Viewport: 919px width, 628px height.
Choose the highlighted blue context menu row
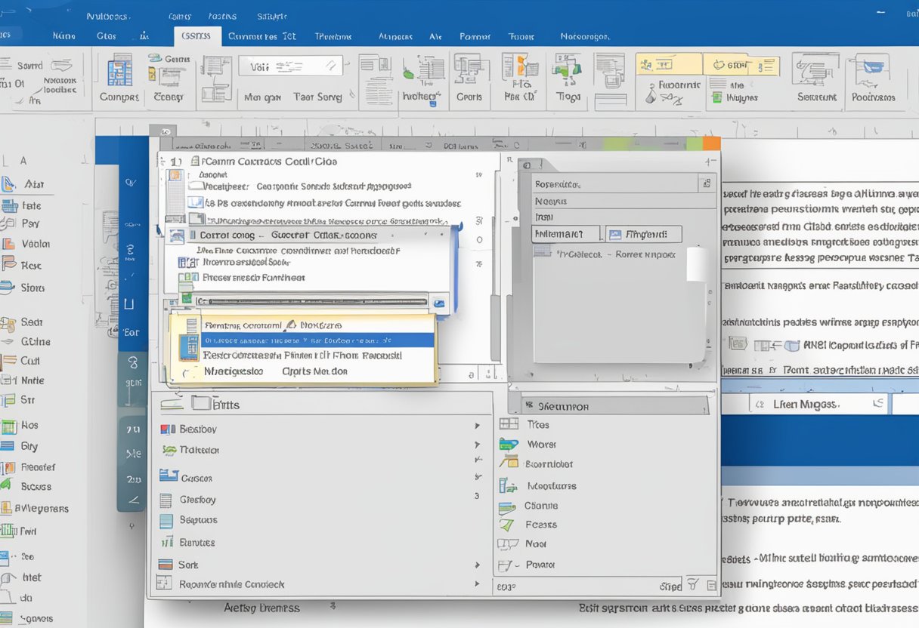(317, 340)
